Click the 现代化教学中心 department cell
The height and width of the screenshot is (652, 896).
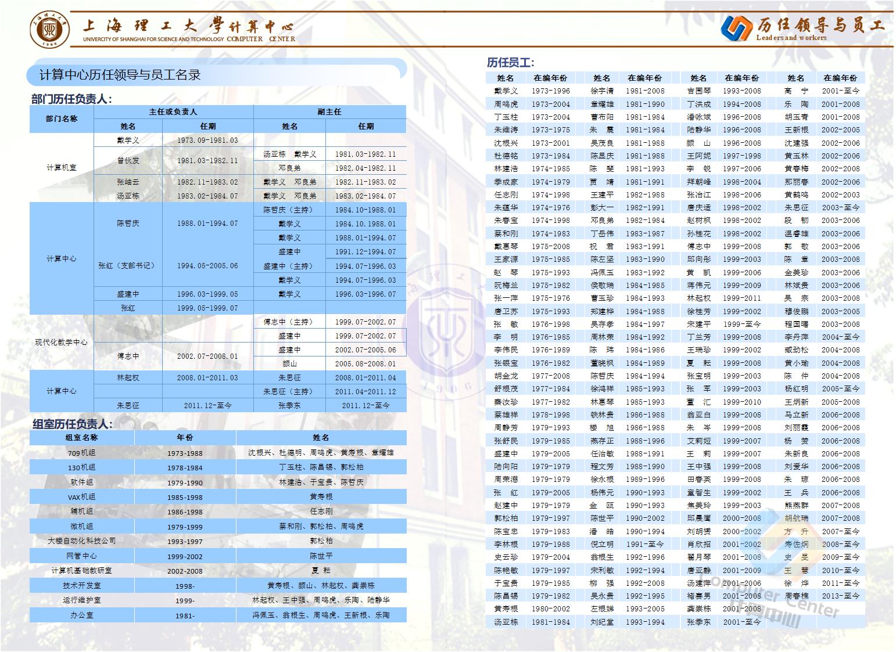click(x=62, y=343)
